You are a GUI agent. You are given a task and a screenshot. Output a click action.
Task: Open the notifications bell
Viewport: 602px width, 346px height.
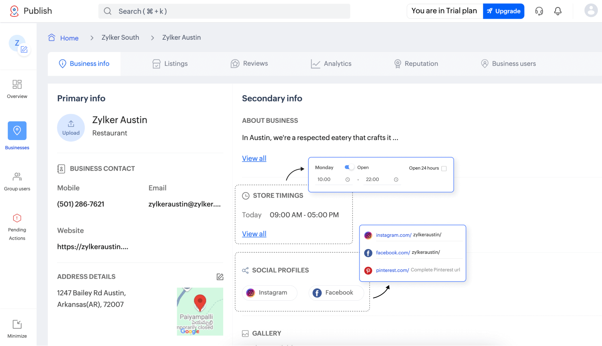pyautogui.click(x=558, y=11)
